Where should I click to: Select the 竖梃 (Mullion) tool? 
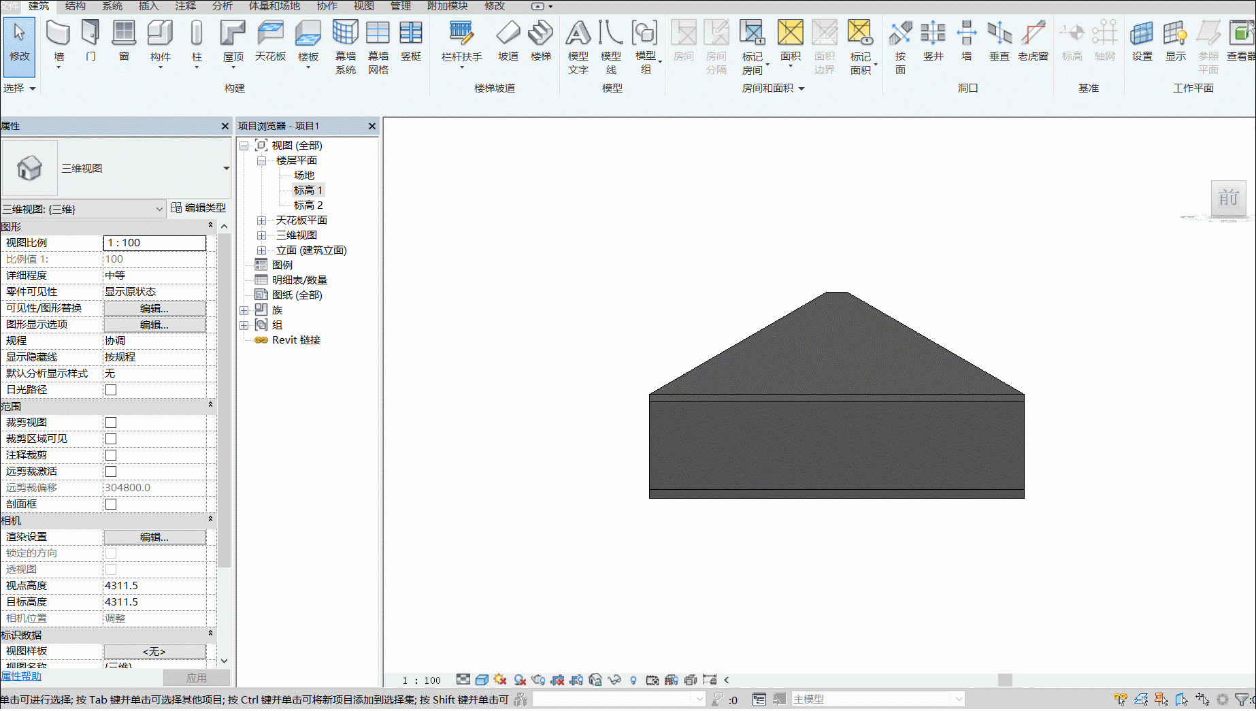coord(411,41)
